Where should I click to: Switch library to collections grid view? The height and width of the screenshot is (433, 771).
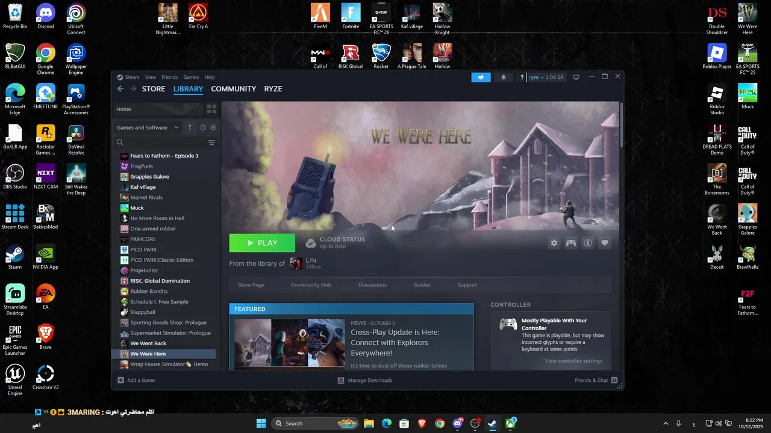[211, 109]
